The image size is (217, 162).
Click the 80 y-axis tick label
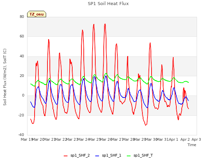point(22,17)
